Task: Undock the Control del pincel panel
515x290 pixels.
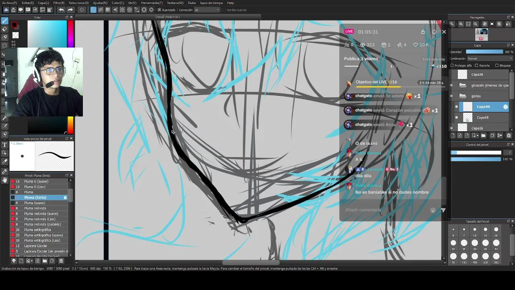Action: pyautogui.click(x=508, y=145)
